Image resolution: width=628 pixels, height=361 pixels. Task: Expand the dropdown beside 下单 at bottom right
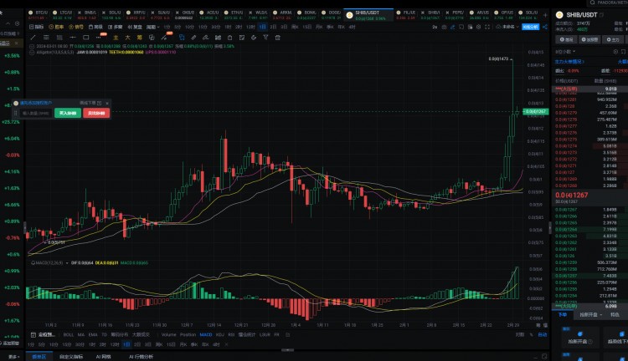(x=600, y=315)
